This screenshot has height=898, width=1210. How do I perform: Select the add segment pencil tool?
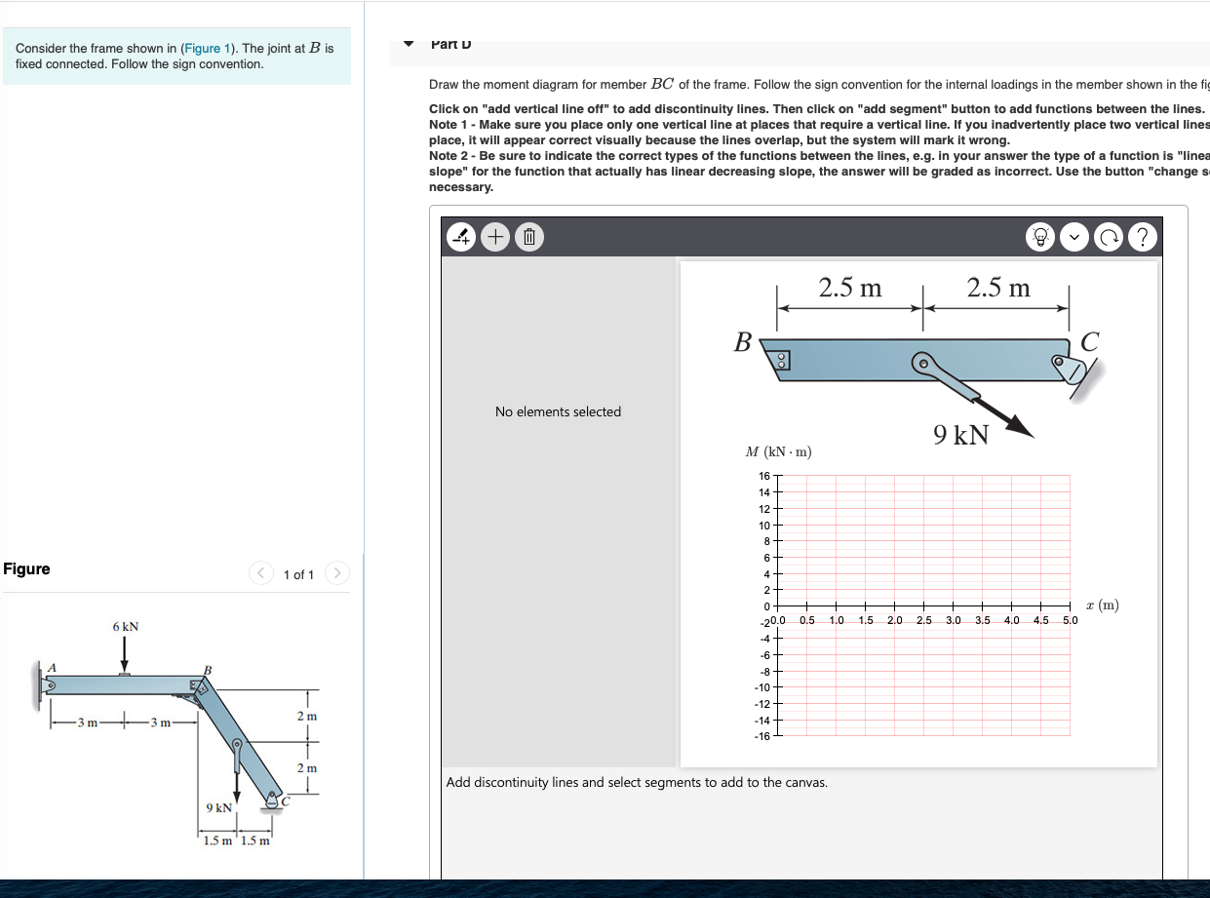[x=461, y=236]
